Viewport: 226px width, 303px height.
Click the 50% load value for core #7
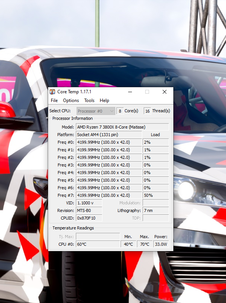click(x=156, y=195)
